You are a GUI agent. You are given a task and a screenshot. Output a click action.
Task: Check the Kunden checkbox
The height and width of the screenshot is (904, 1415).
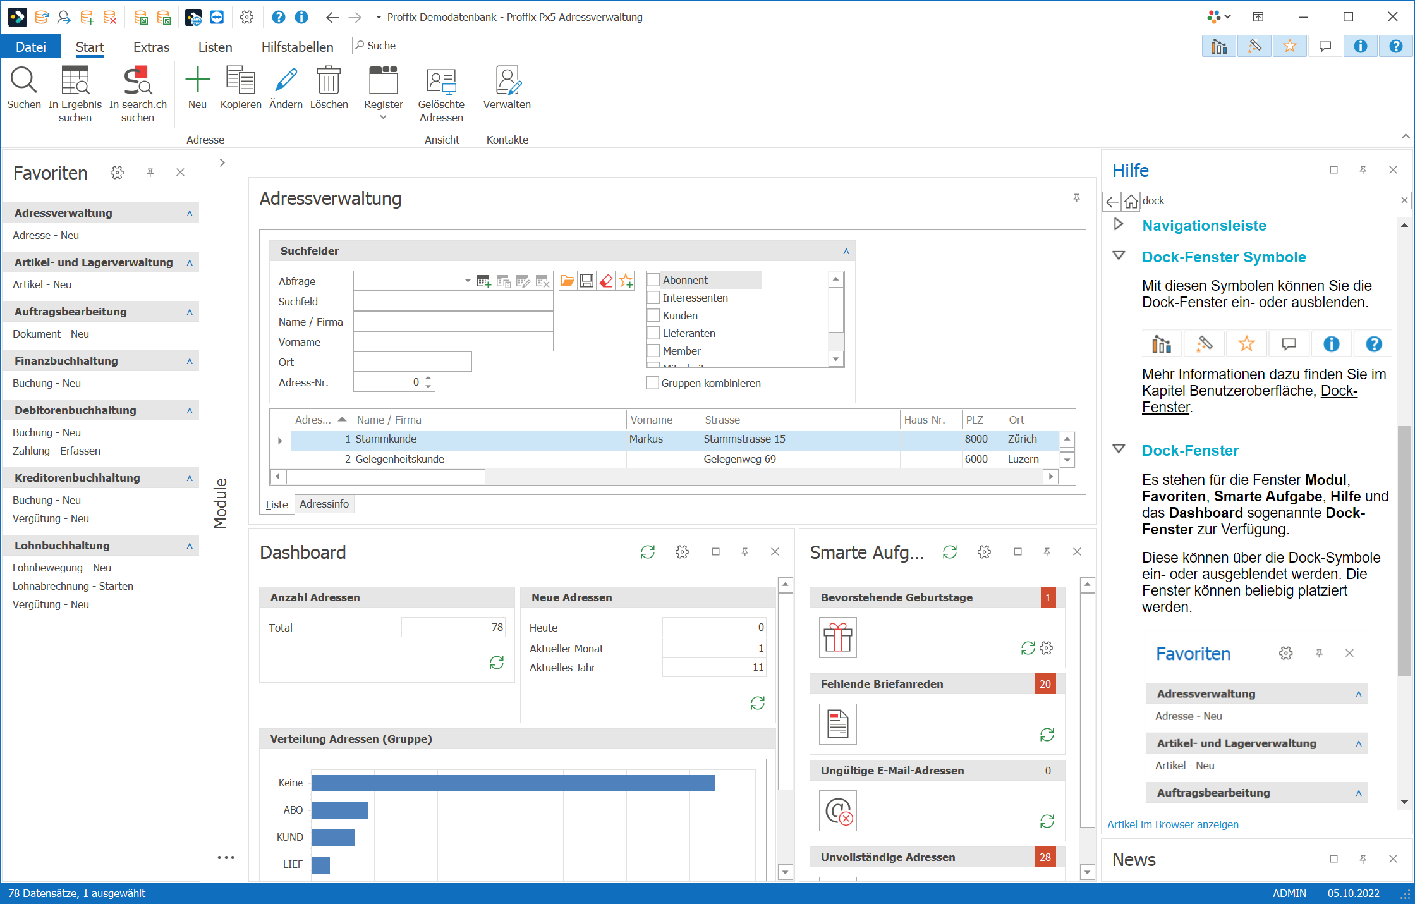click(653, 315)
